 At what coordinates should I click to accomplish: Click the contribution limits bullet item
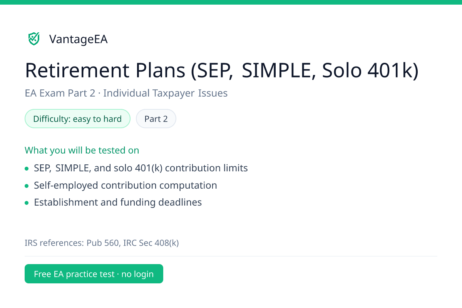click(x=141, y=168)
